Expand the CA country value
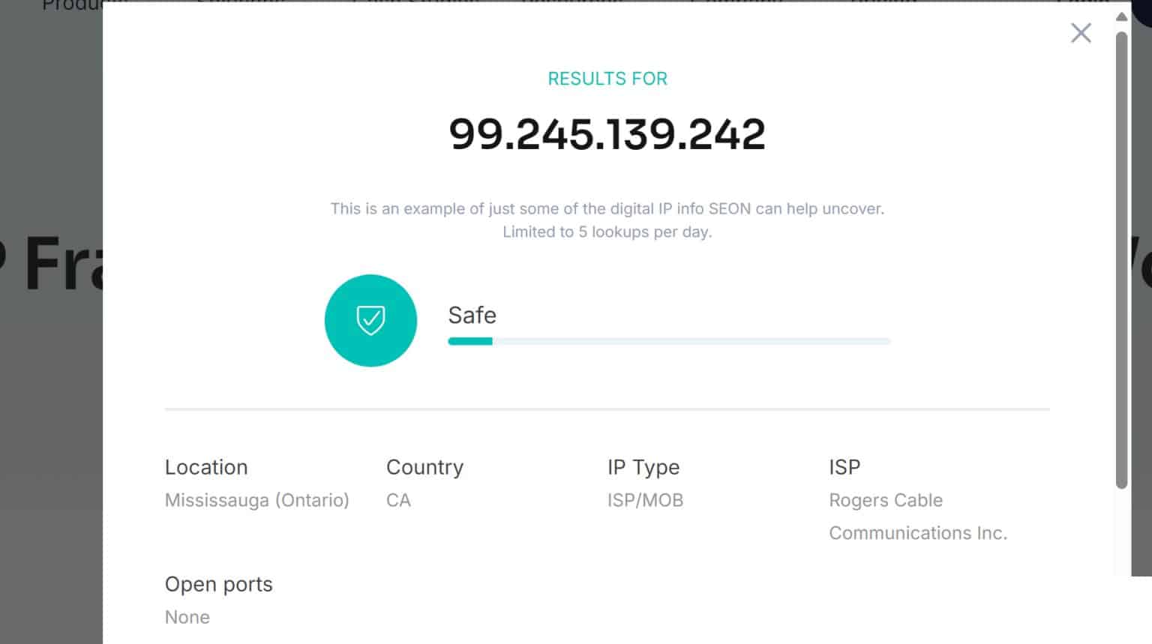 click(x=398, y=500)
